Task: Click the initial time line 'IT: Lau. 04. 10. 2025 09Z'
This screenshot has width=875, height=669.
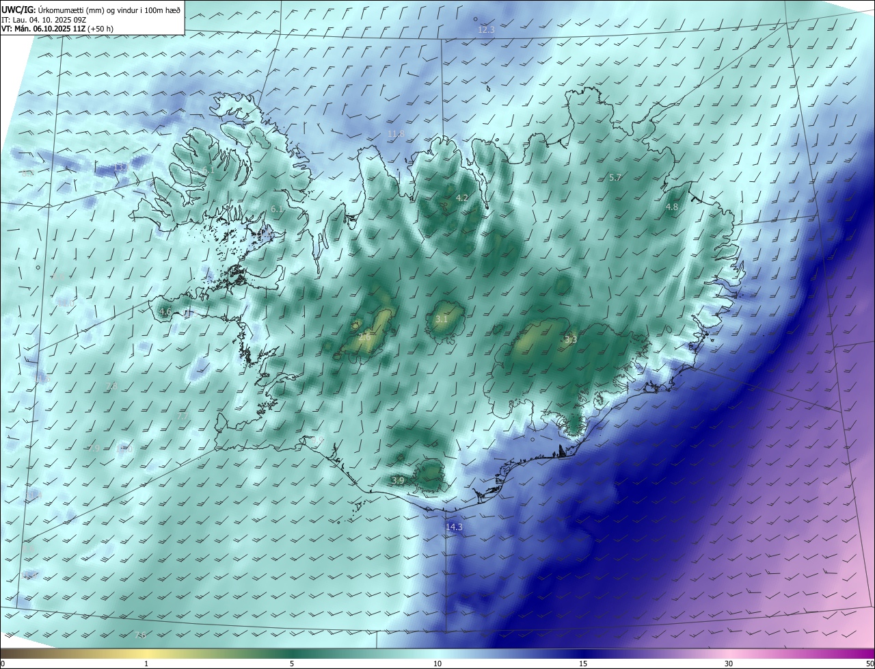Action: pyautogui.click(x=43, y=20)
